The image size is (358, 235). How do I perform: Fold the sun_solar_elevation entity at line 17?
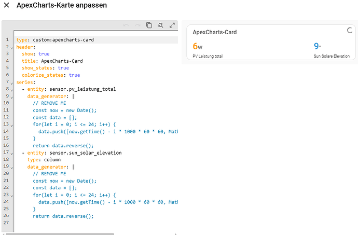[x=11, y=154]
